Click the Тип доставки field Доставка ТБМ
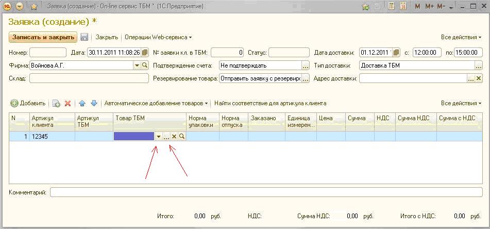The width and height of the screenshot is (490, 229). tap(417, 66)
